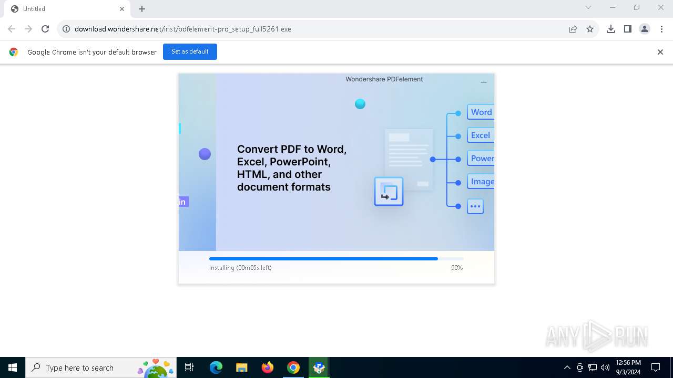Go forward in Chrome history

click(x=28, y=29)
